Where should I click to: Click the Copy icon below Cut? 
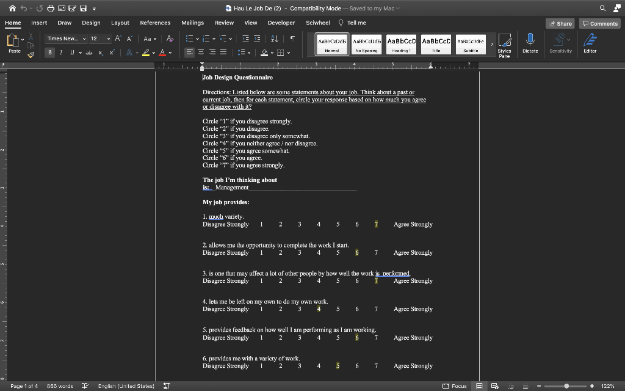(x=31, y=45)
